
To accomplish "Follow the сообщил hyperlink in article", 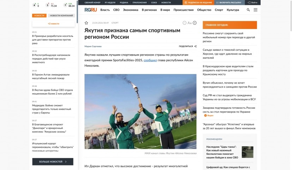I will (150, 60).
